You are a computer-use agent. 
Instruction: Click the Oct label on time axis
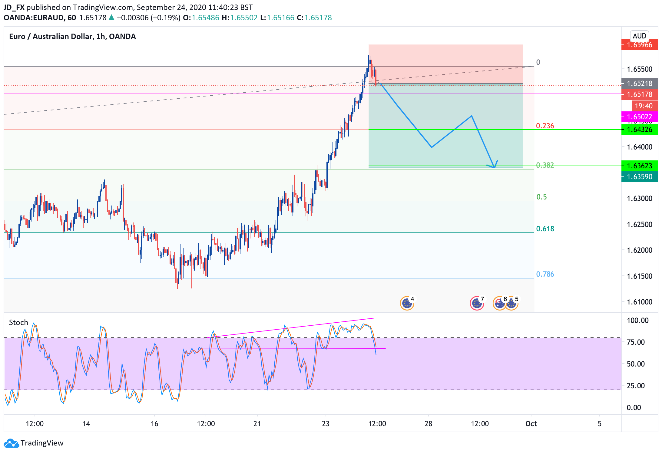pos(531,424)
